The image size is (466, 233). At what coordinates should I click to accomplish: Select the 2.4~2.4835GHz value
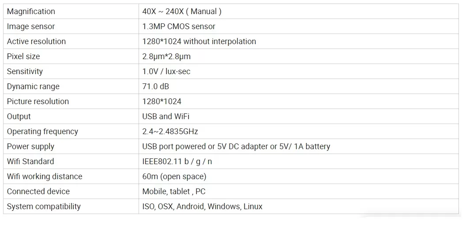170,132
